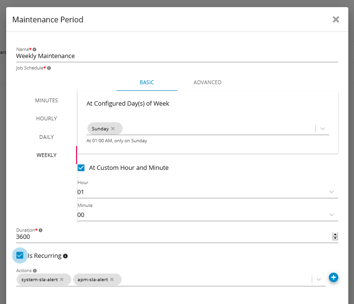Remove system-sla-alert from actions
This screenshot has height=304, width=354.
pos(62,280)
